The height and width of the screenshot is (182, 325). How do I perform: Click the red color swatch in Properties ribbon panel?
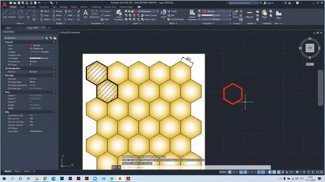(x=205, y=11)
